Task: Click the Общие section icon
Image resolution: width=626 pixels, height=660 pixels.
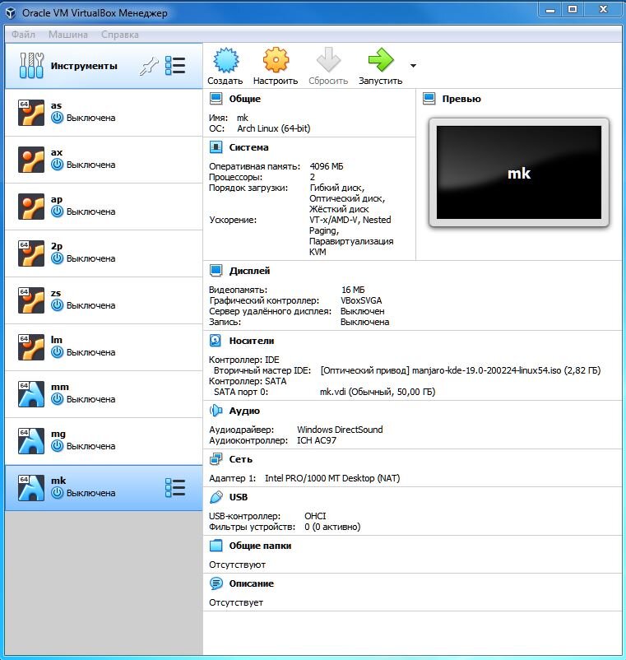Action: (216, 99)
